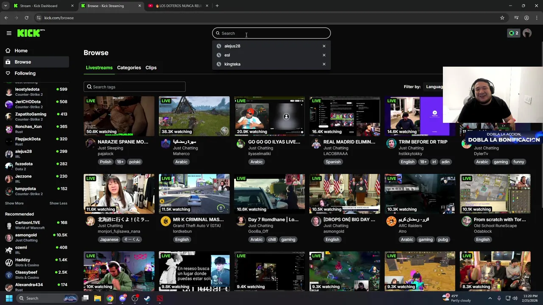Open MR K CRIMINAL MAS stream thumbnail
The image size is (543, 305).
[194, 194]
